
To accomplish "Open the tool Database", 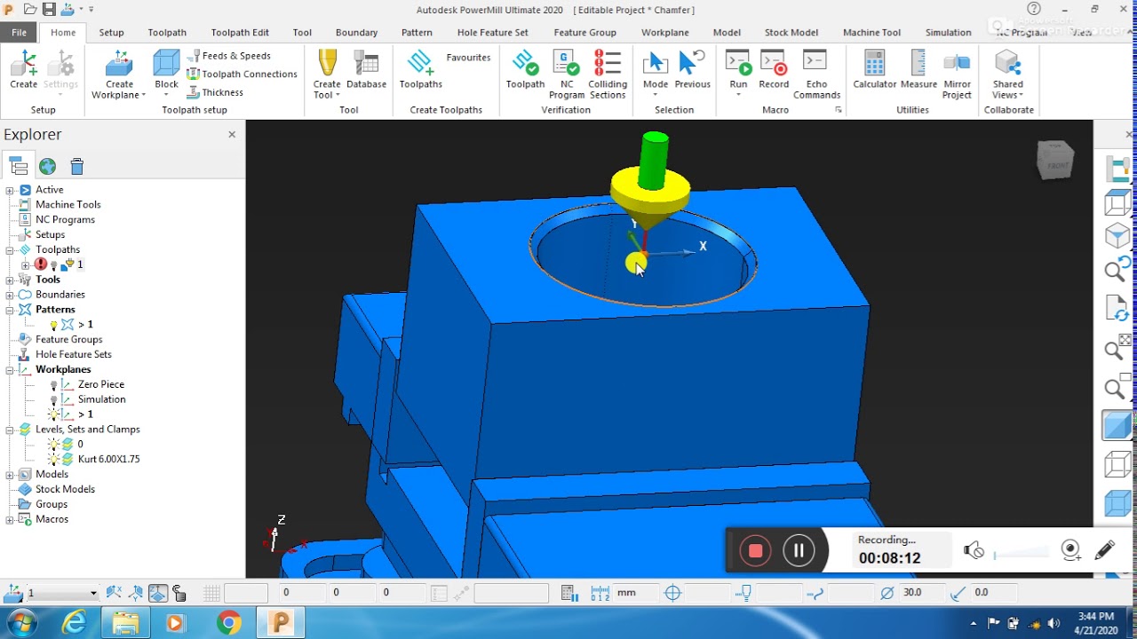I will click(x=366, y=69).
